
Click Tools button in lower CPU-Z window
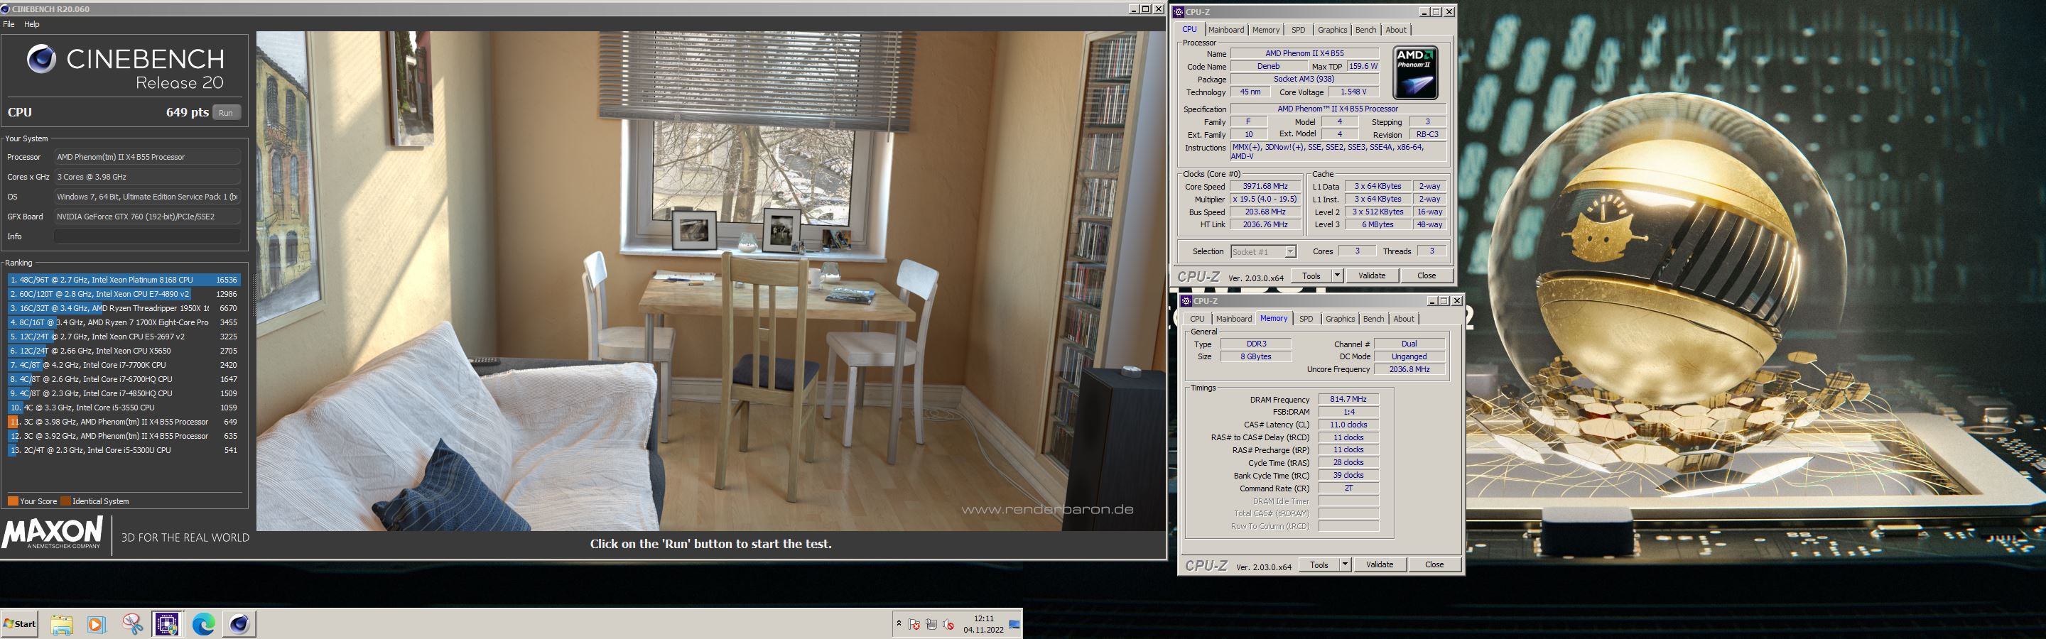click(1320, 565)
